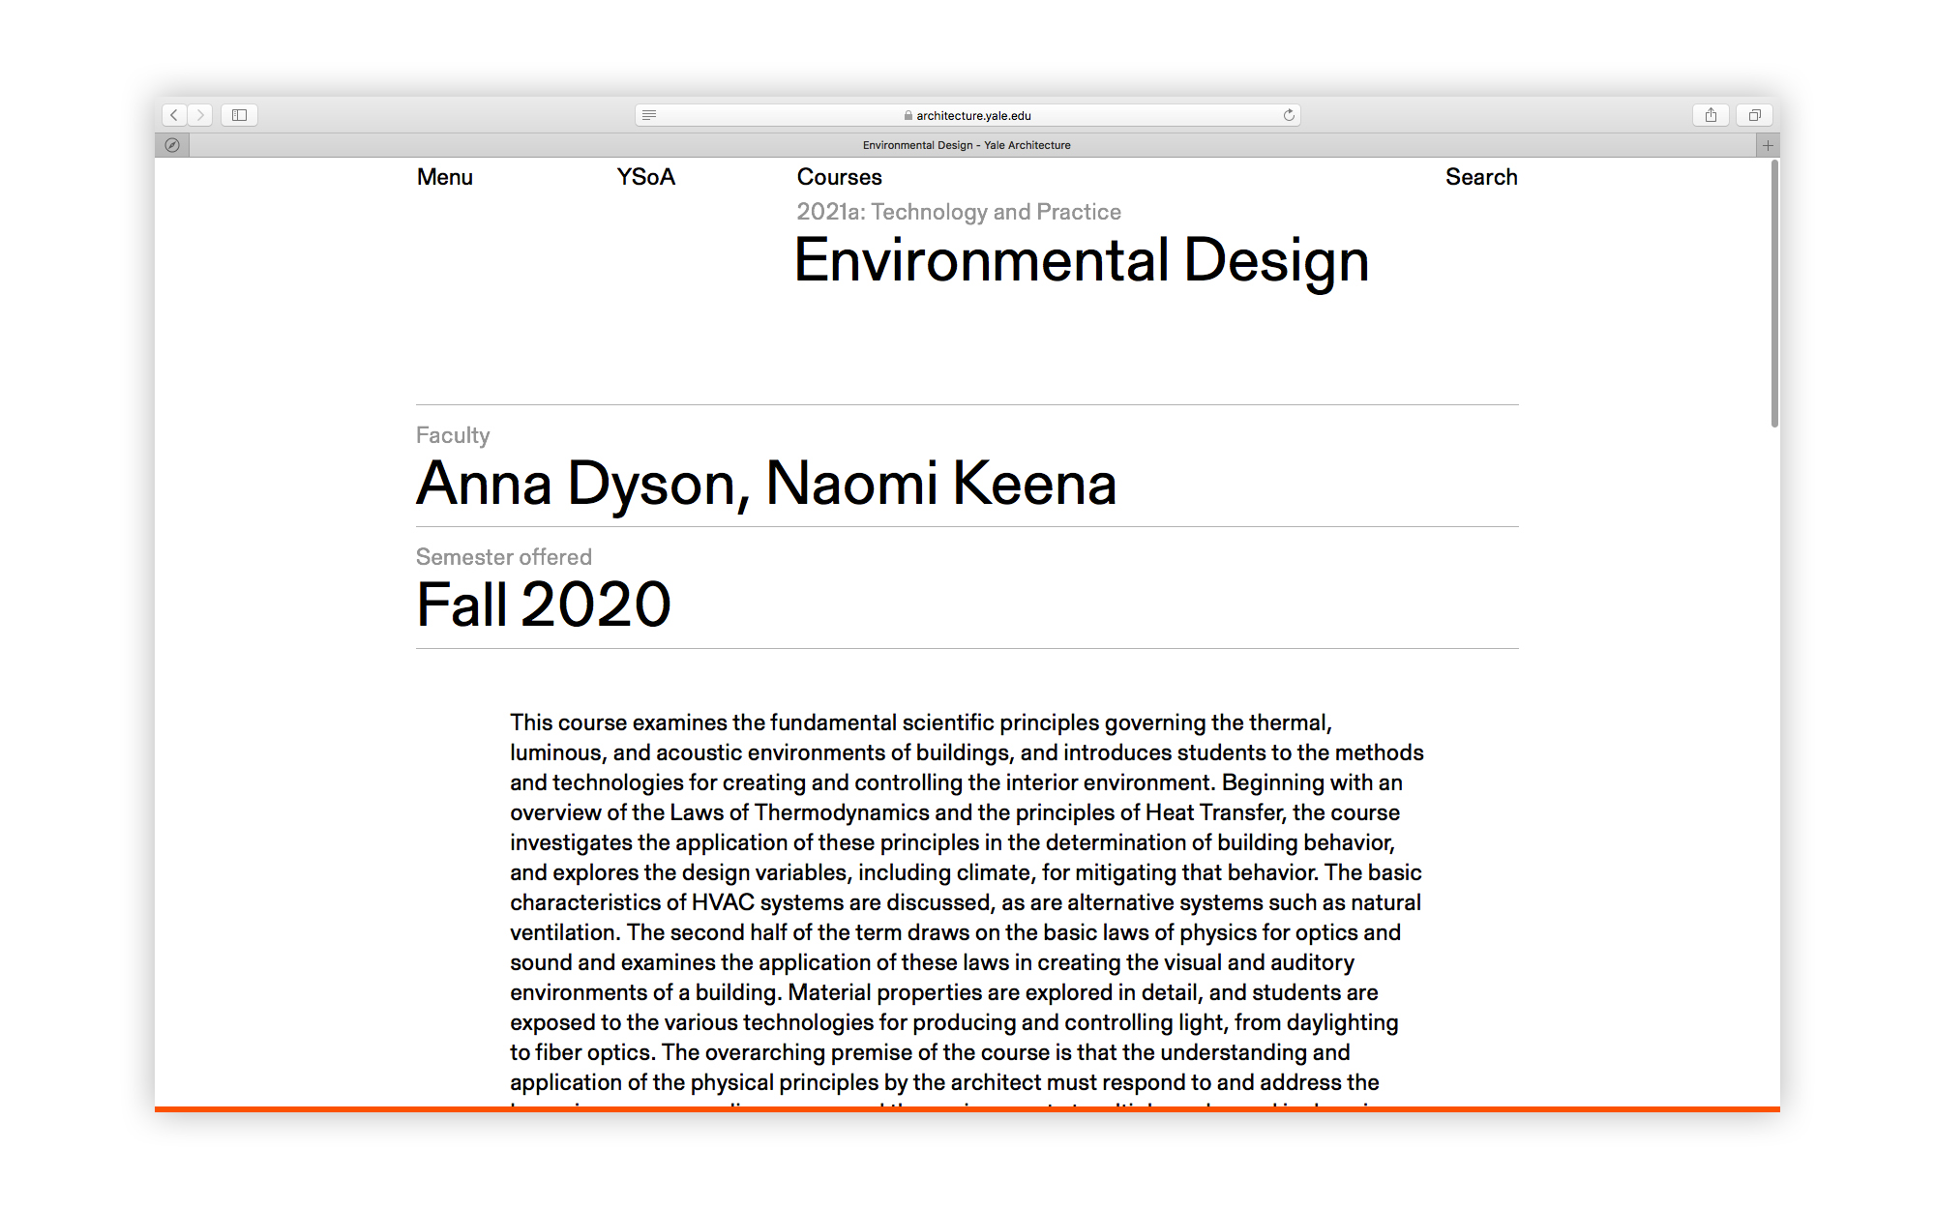The height and width of the screenshot is (1209, 1935).
Task: Click the padlock icon in address bar
Action: pyautogui.click(x=908, y=115)
